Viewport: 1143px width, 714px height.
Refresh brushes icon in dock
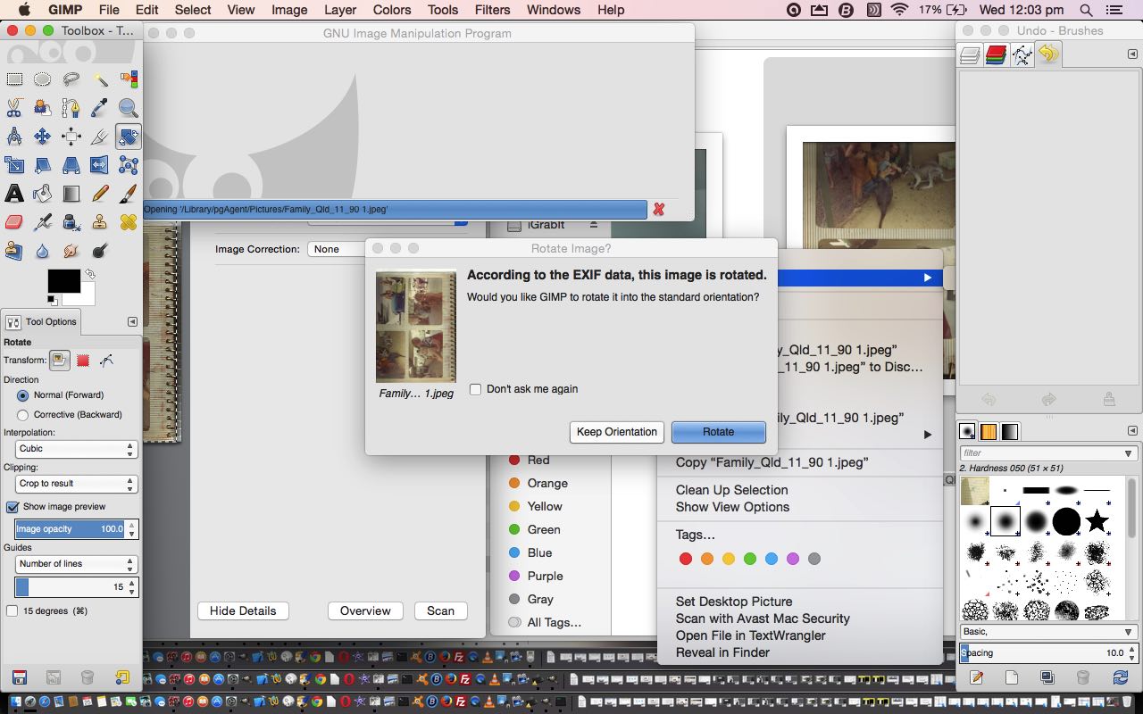tap(1121, 677)
